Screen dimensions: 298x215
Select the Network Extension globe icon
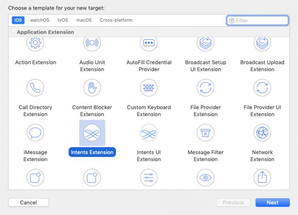point(262,133)
